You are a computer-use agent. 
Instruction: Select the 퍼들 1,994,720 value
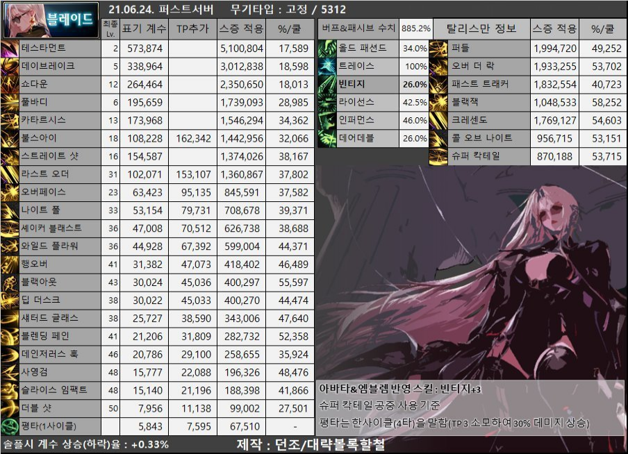[x=554, y=49]
